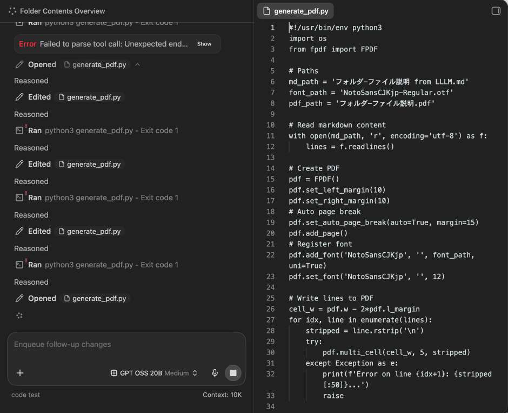Image resolution: width=508 pixels, height=413 pixels.
Task: Show the full error message details
Action: (x=204, y=44)
